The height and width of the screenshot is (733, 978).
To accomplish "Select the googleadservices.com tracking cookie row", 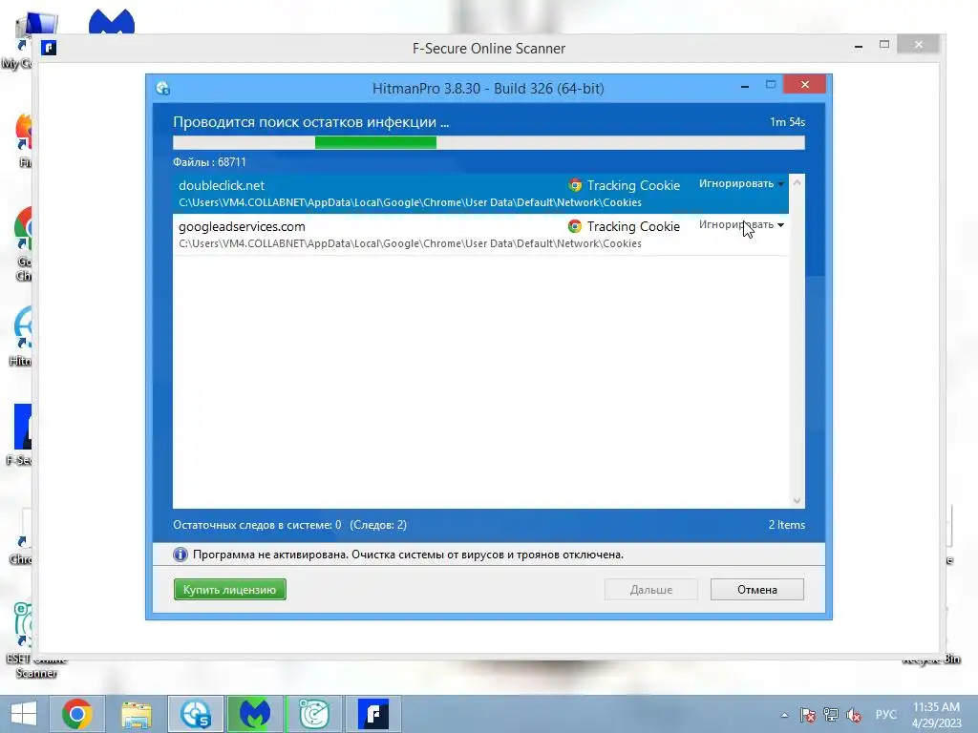I will coord(480,235).
